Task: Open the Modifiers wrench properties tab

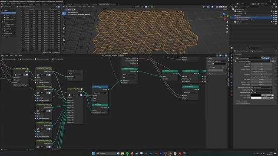Action: 232,77
